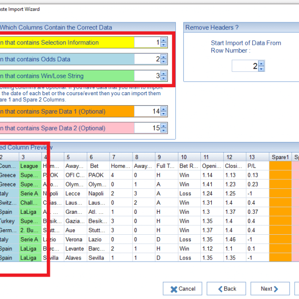The image size is (299, 299).
Task: Select the column 10 header in preview
Action: (x=189, y=157)
